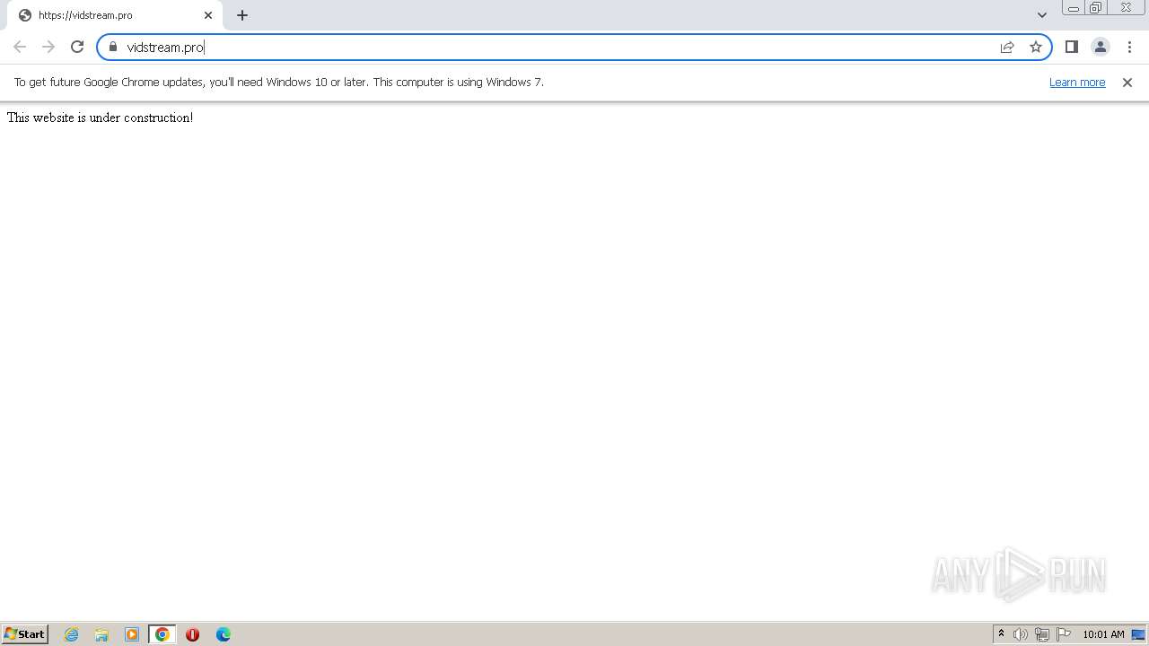Open the Chrome three-dot menu
The width and height of the screenshot is (1149, 646).
[1129, 47]
